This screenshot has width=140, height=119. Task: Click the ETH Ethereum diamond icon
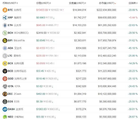[x=5, y=25]
